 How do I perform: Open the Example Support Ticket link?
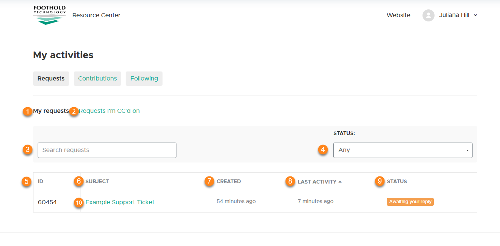tap(120, 202)
